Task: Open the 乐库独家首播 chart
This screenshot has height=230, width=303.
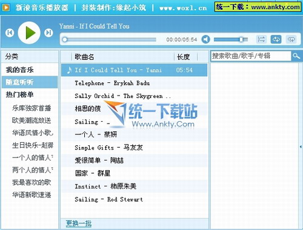Action: 32,108
